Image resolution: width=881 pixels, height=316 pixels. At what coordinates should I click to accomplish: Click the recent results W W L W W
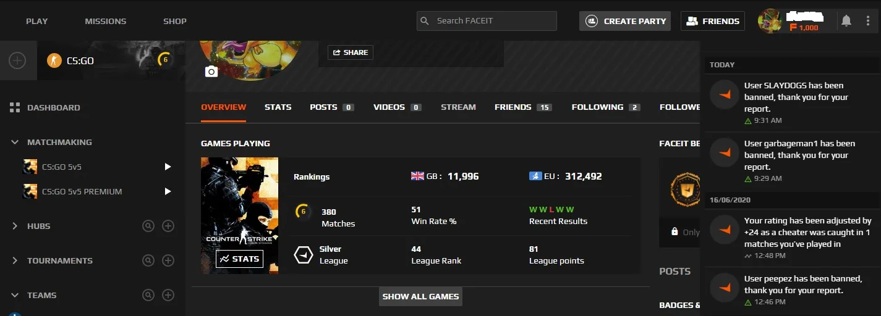coord(551,209)
